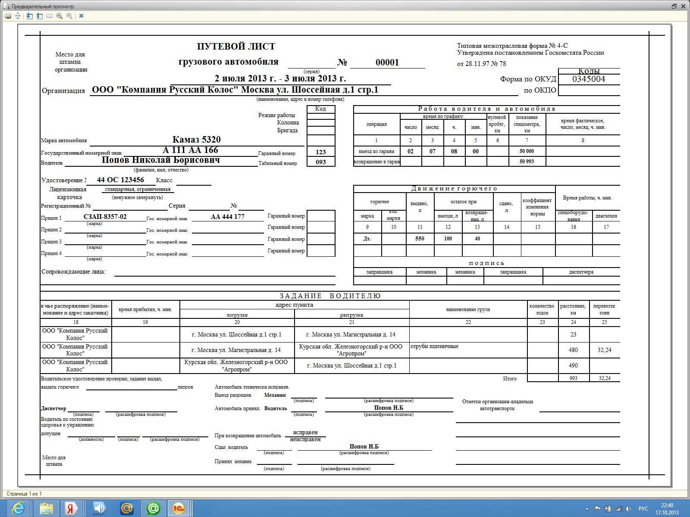This screenshot has width=690, height=517.
Task: Click fuel brand 'Дт.'
Action: [x=367, y=239]
